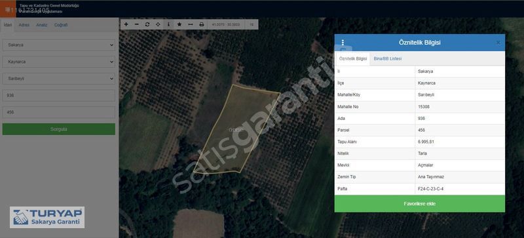This screenshot has width=524, height=238.
Task: Close the Öznitelik Bilgisi panel
Action: [x=498, y=43]
